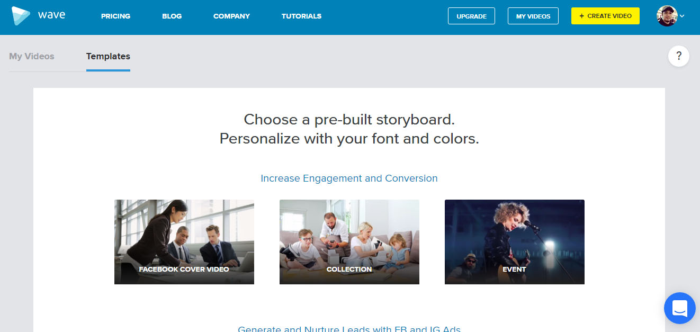Image resolution: width=700 pixels, height=332 pixels.
Task: Open the Company menu item
Action: click(231, 16)
